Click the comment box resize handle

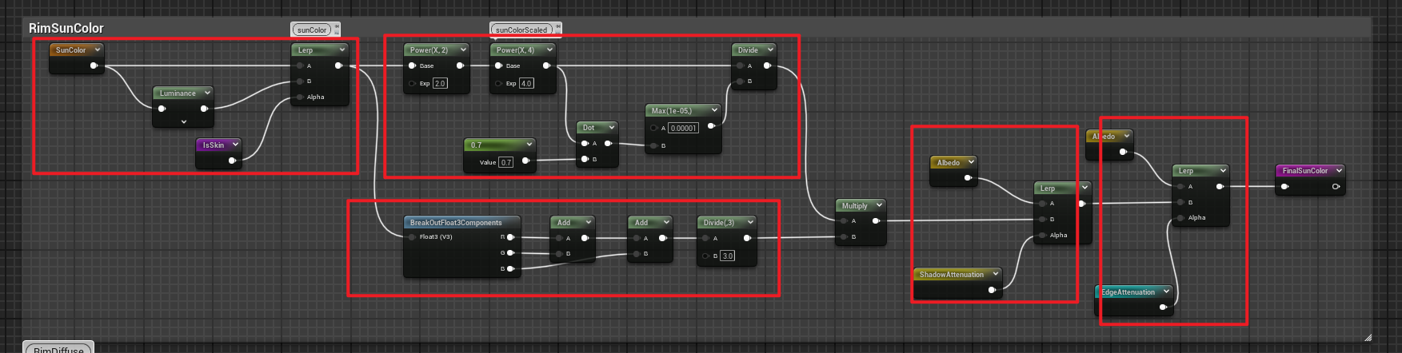pyautogui.click(x=1368, y=337)
